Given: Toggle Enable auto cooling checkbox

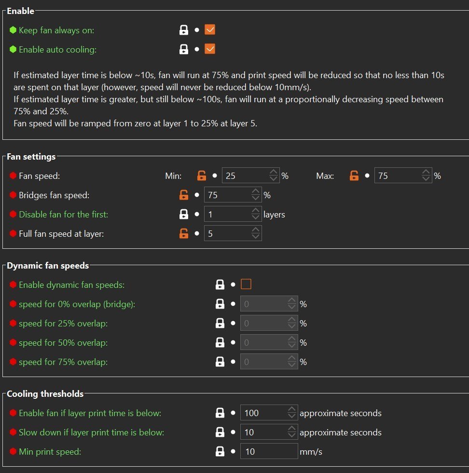Looking at the screenshot, I should (x=210, y=49).
